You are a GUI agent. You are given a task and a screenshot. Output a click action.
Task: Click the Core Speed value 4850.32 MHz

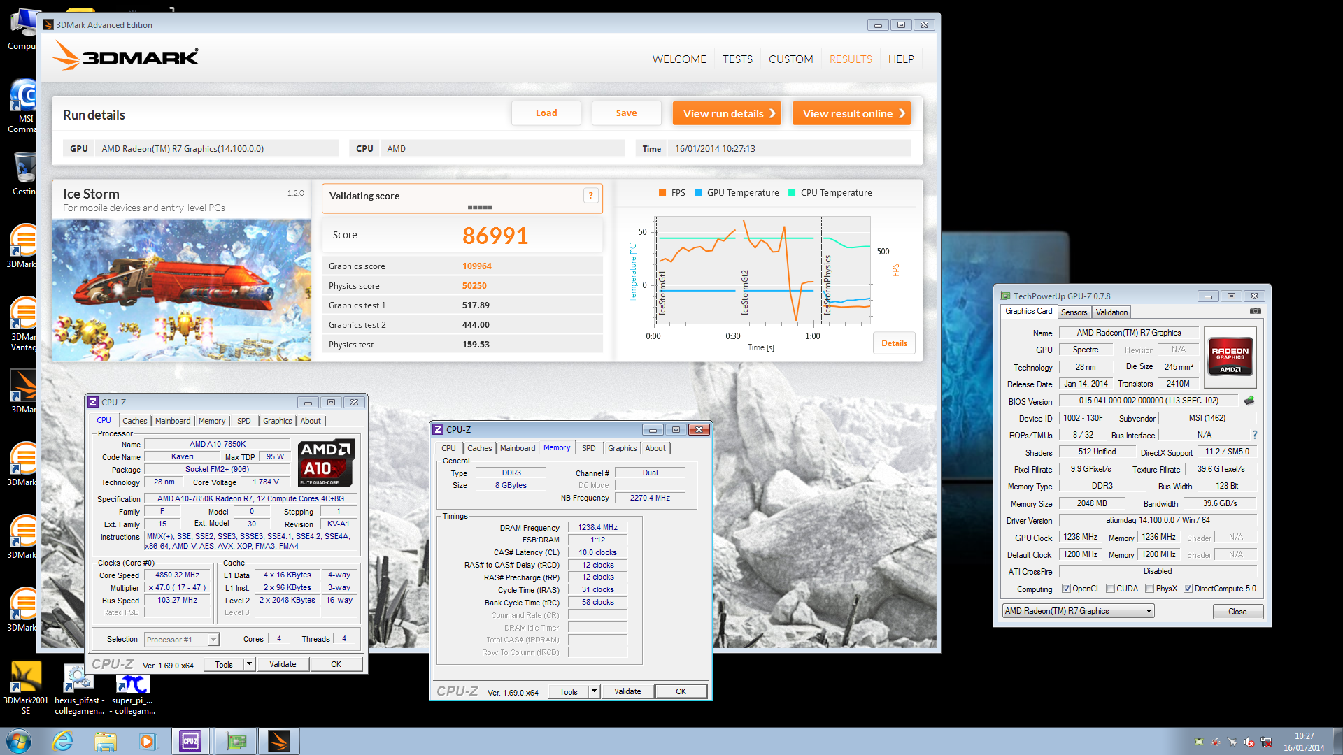(x=177, y=575)
